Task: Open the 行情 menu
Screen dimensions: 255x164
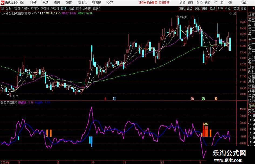Action: (33, 3)
